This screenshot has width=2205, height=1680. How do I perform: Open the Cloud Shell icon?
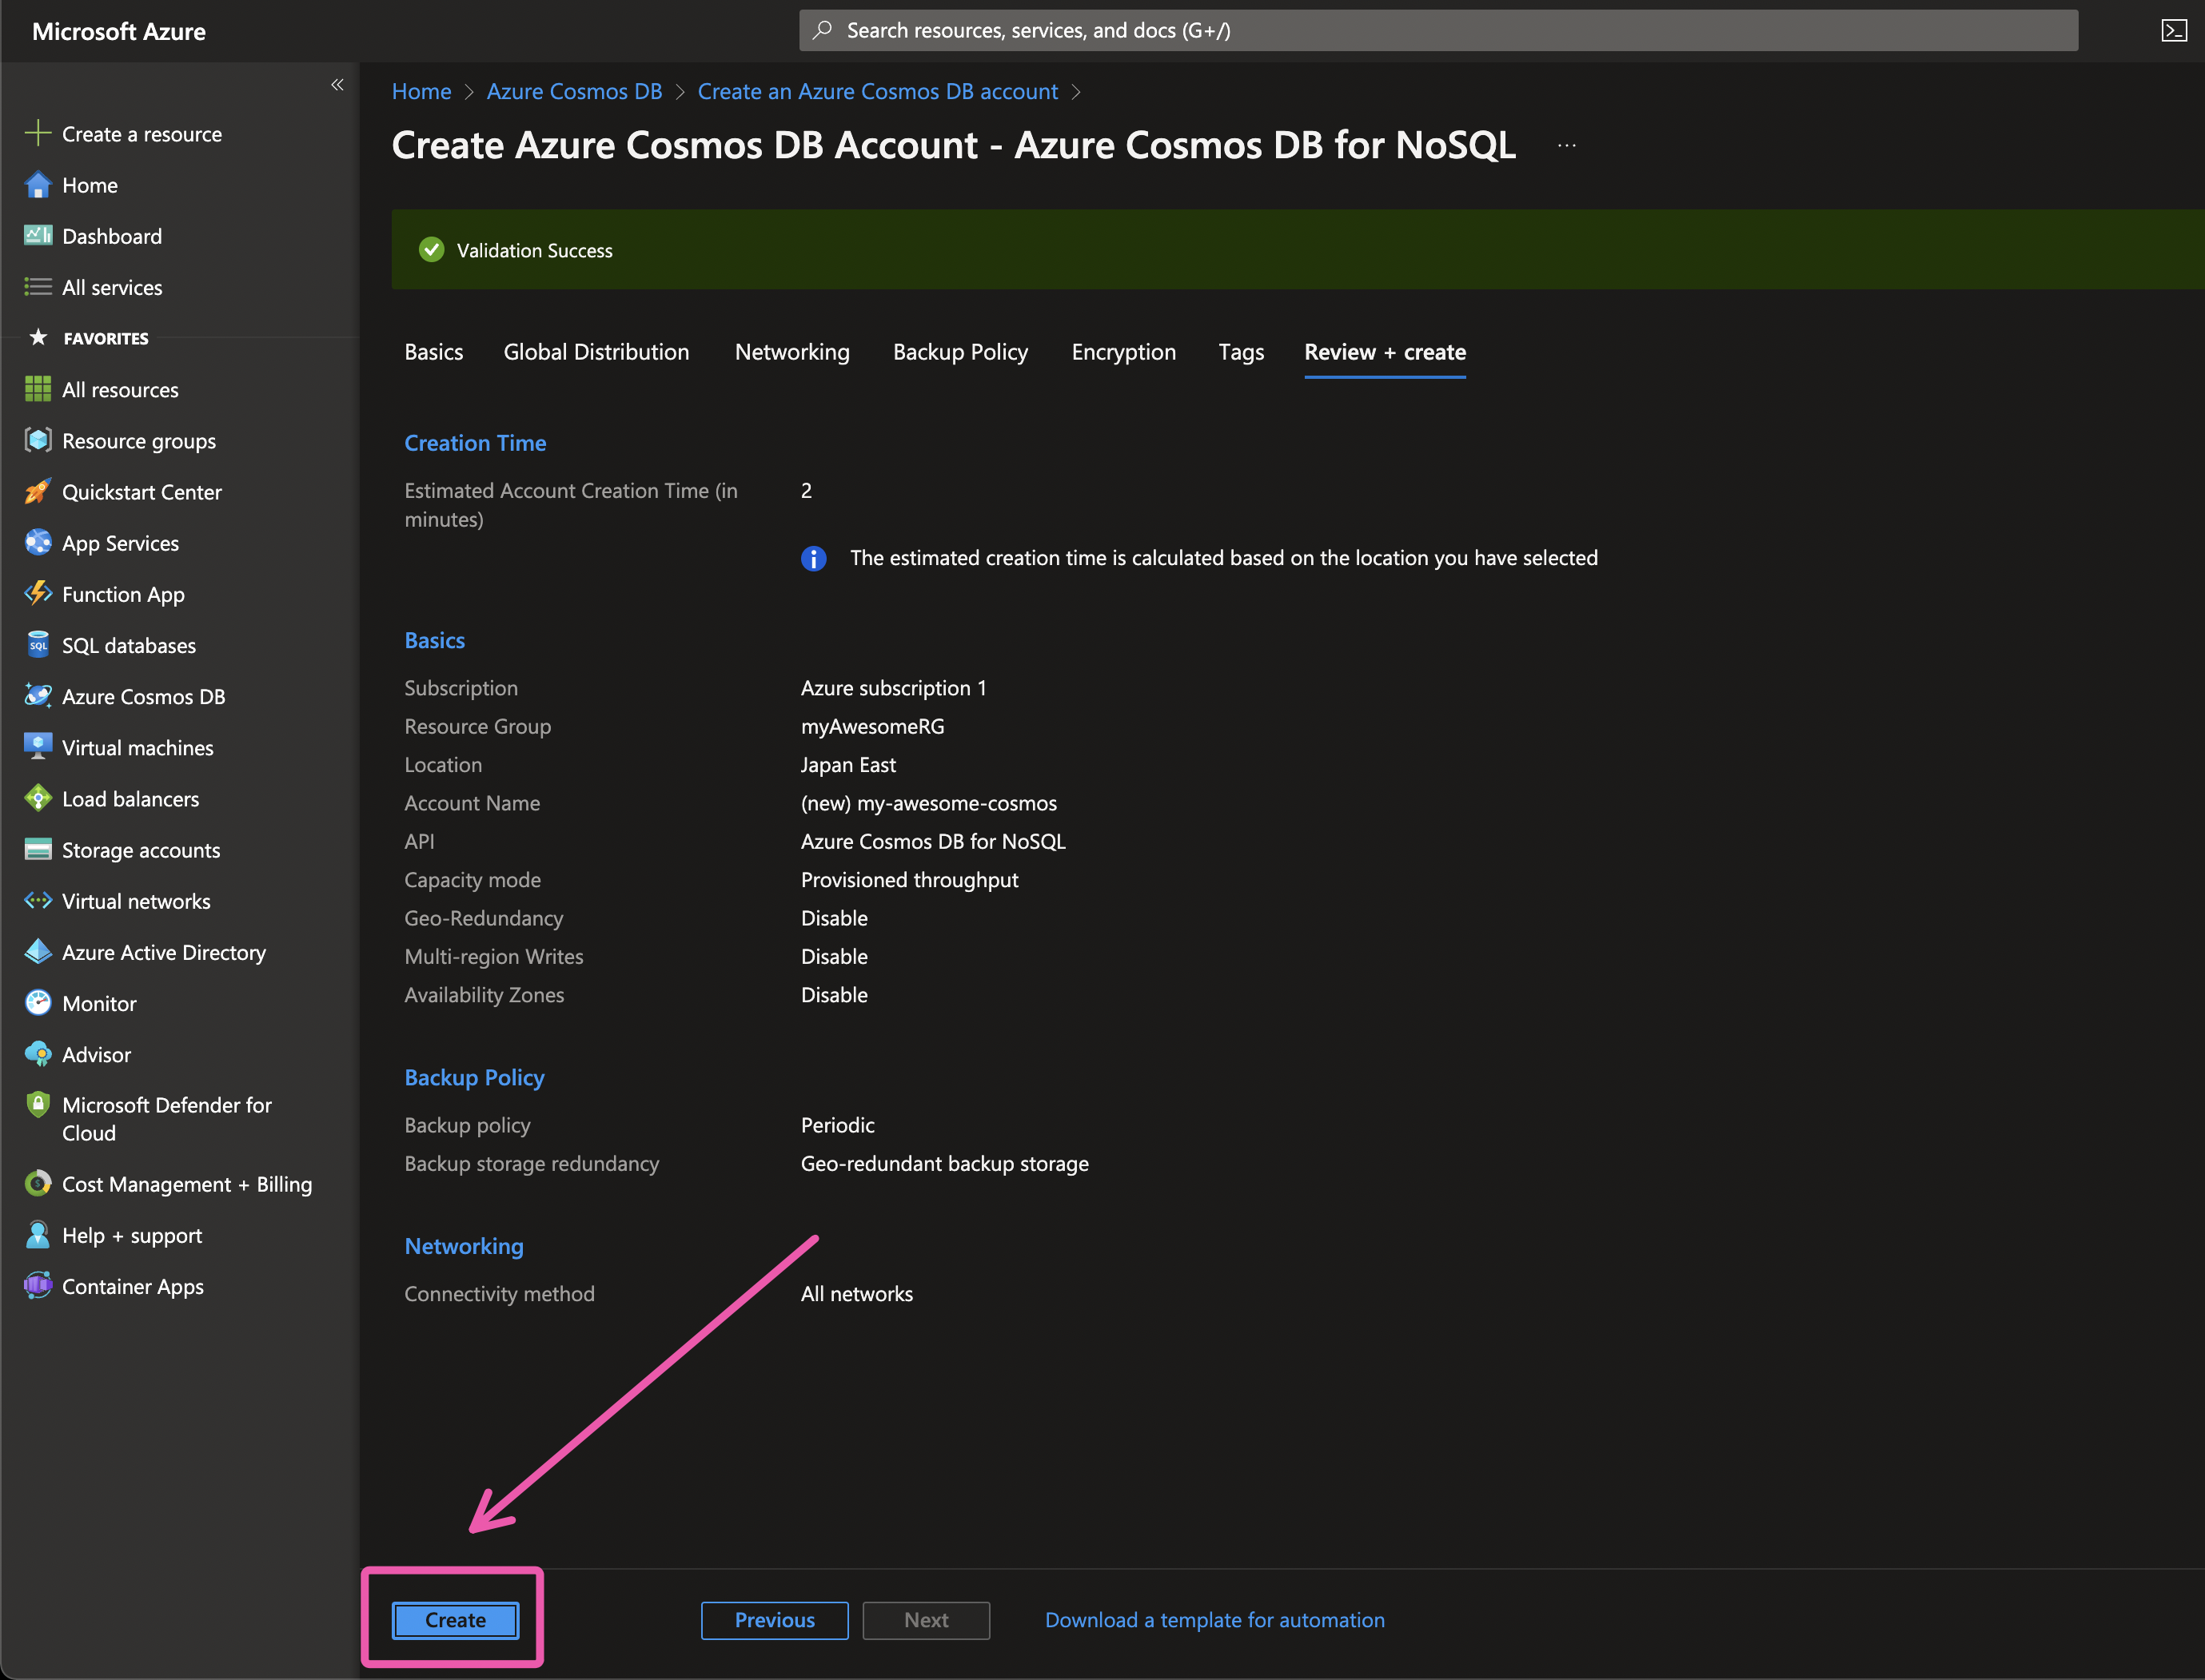click(x=2173, y=31)
